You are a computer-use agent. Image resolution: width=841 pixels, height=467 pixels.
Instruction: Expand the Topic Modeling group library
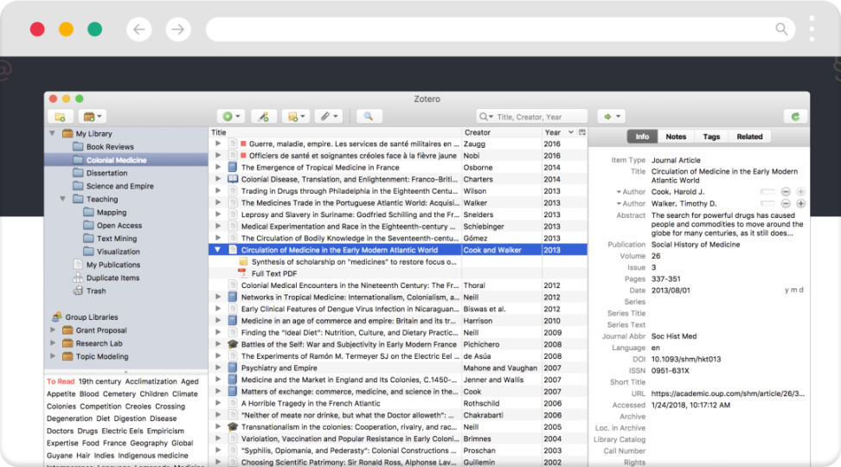click(53, 356)
